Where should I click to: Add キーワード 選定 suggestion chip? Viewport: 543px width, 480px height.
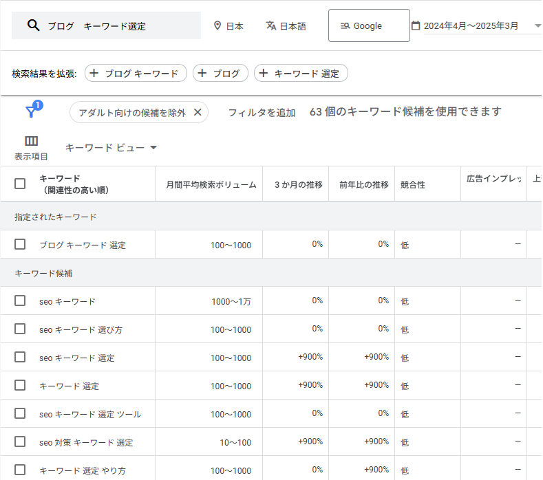[301, 73]
